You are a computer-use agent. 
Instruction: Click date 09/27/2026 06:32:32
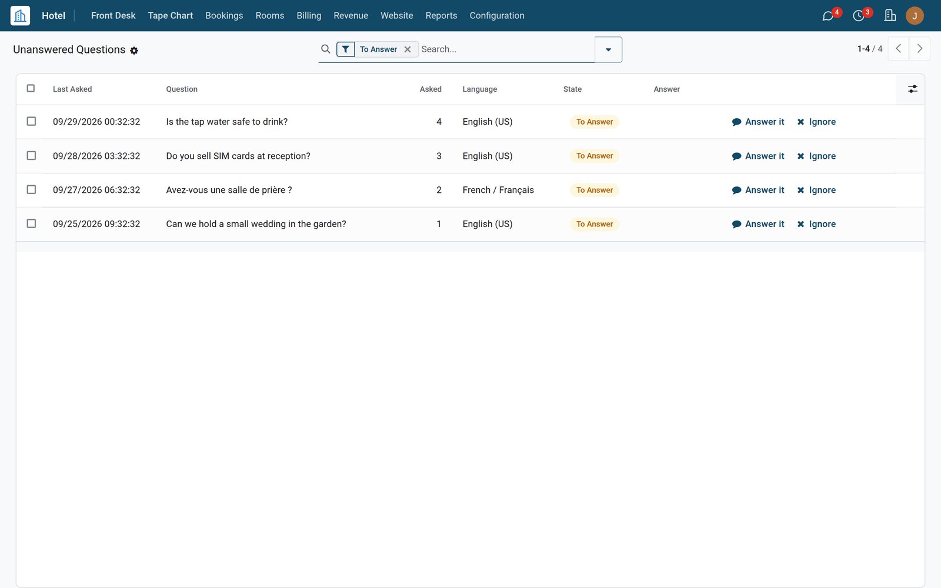click(96, 190)
